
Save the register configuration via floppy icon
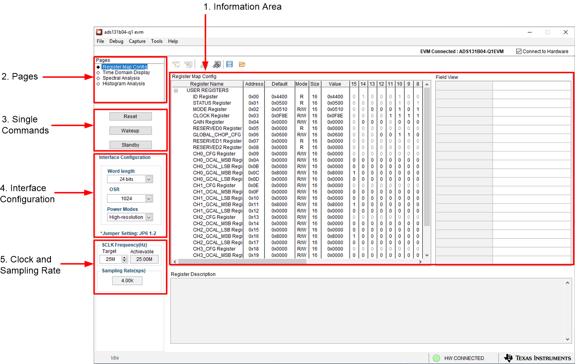[x=230, y=64]
